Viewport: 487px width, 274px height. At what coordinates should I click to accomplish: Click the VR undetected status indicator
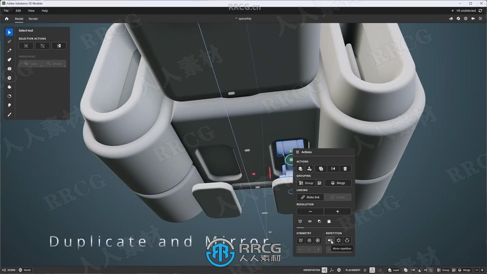463,11
